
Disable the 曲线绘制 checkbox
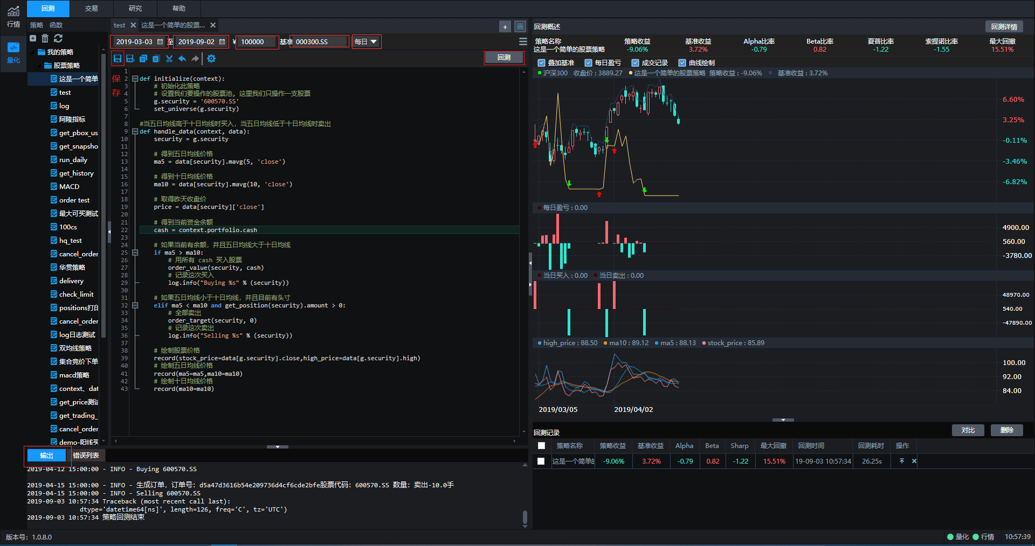click(682, 63)
